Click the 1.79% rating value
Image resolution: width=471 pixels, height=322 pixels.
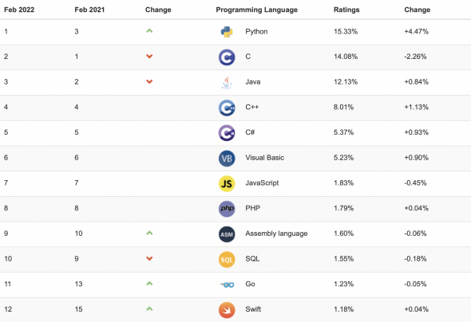[343, 208]
